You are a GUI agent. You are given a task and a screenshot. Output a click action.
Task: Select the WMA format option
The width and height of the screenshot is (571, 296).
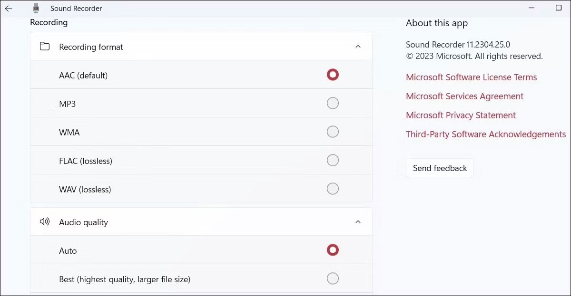[x=333, y=132]
